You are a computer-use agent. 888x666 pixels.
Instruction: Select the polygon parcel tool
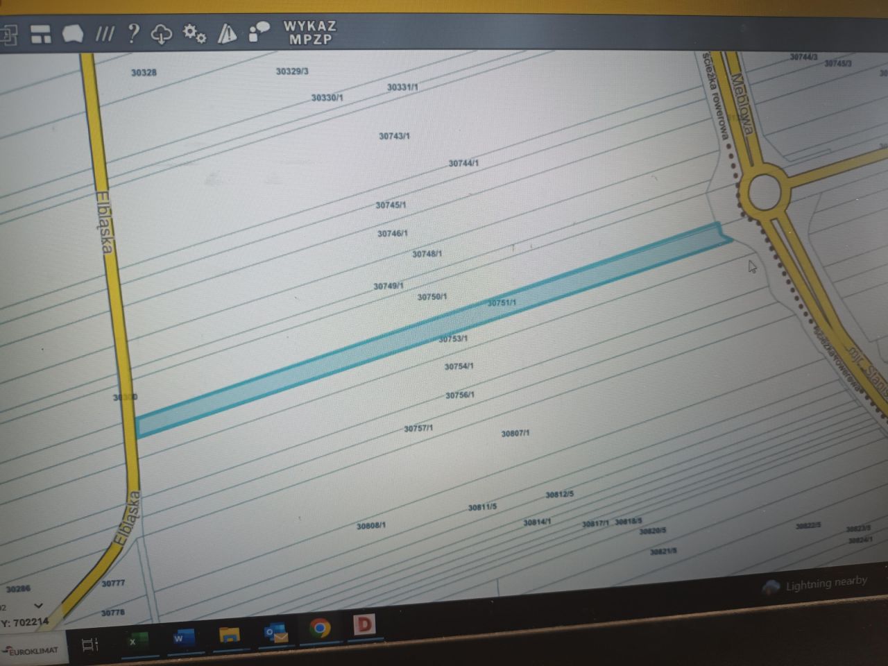click(x=72, y=33)
